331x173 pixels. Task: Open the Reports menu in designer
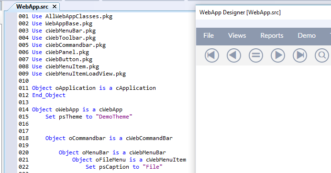click(272, 36)
